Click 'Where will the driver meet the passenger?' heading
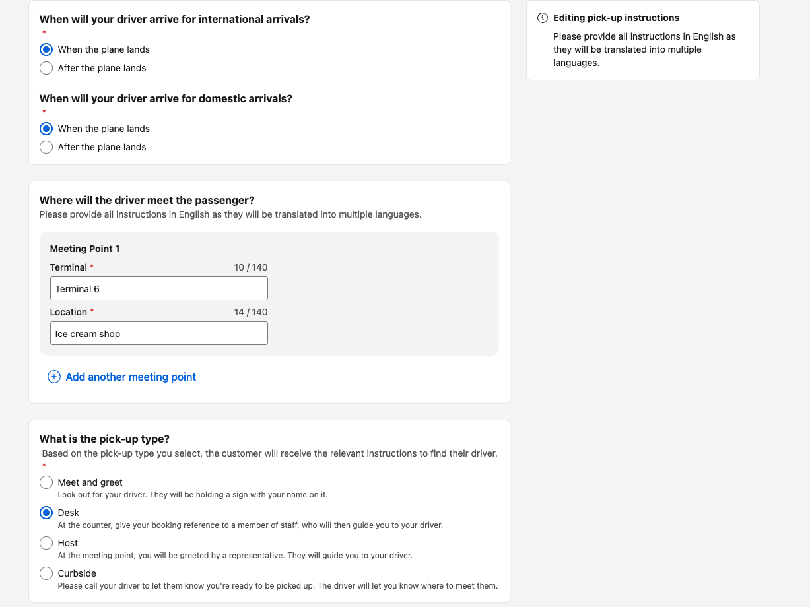Screen dimensions: 810x607 pos(147,200)
